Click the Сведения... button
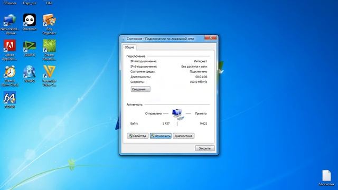The width and height of the screenshot is (338, 190). tap(140, 89)
